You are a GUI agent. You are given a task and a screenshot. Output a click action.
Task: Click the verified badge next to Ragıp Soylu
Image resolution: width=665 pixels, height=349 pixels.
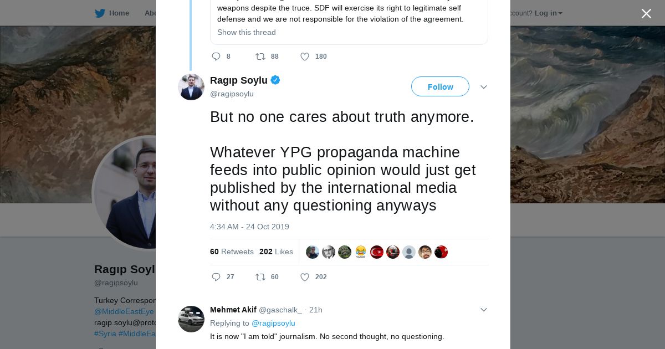click(275, 80)
